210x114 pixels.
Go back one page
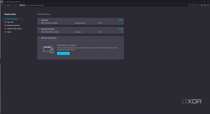(x=2, y=5)
